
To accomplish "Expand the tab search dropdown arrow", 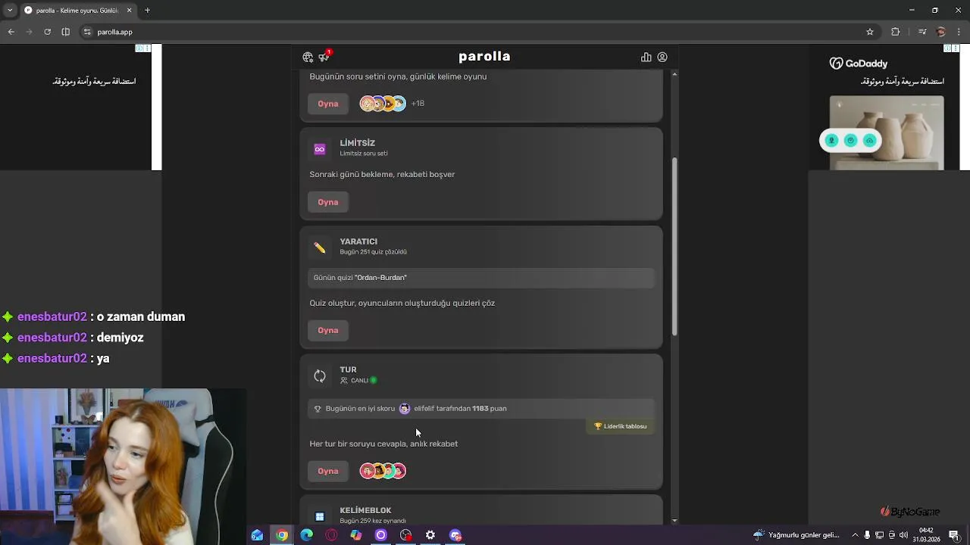I will coord(10,10).
